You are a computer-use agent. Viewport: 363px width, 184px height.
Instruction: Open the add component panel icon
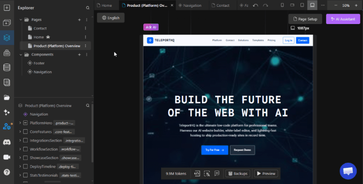[x=7, y=23]
